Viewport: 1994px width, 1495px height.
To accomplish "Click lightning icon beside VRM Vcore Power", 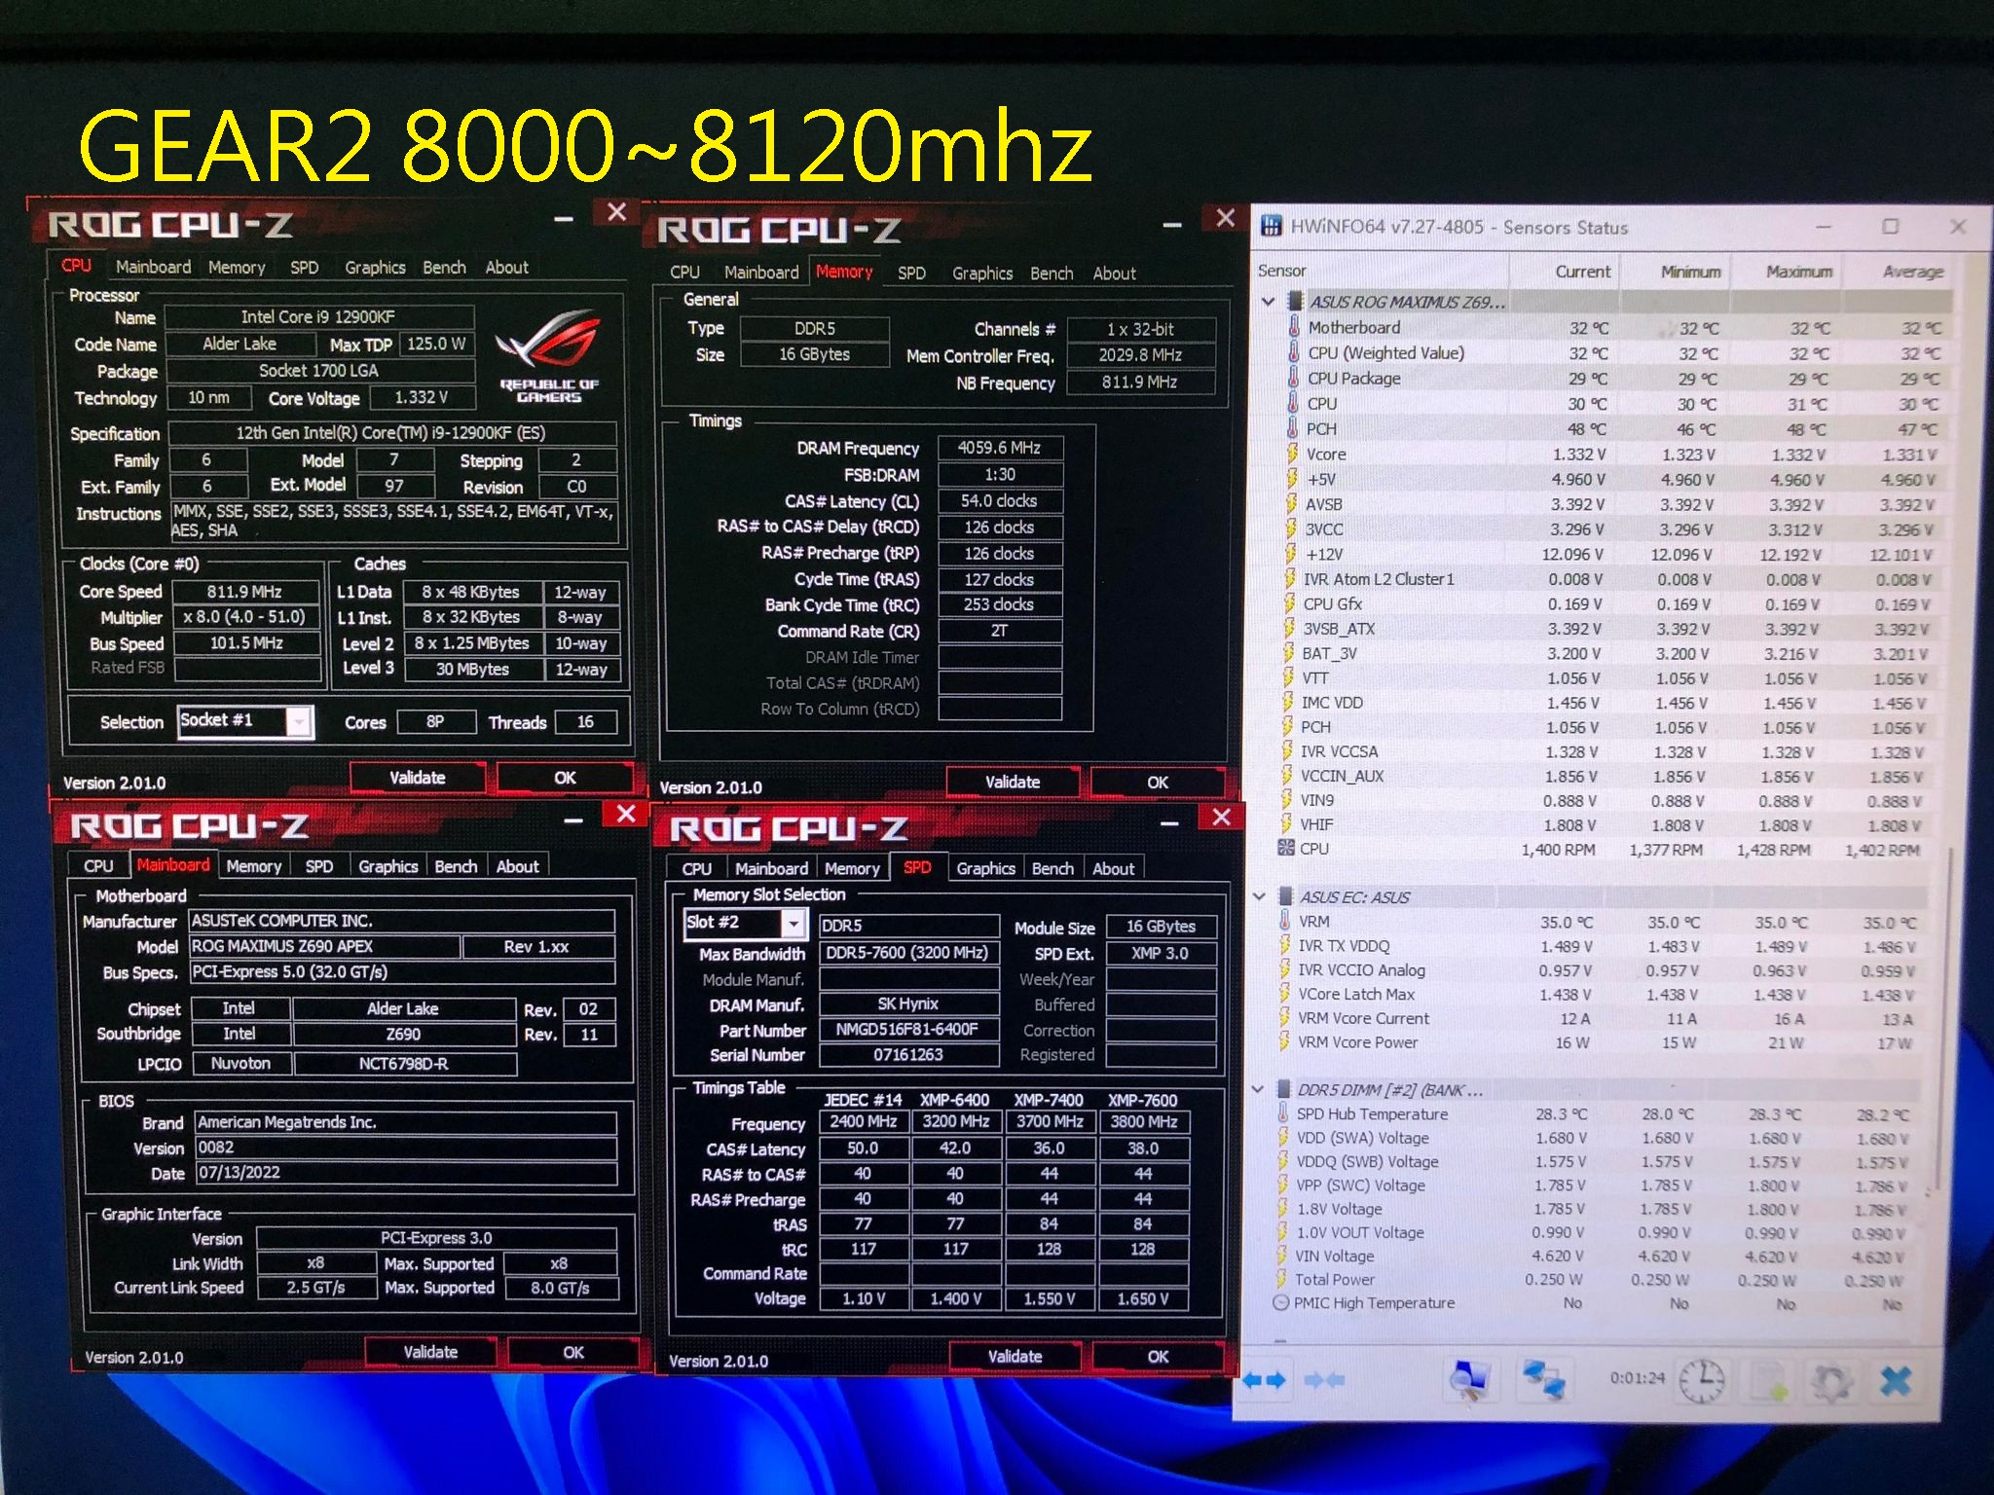I will pos(1285,1041).
